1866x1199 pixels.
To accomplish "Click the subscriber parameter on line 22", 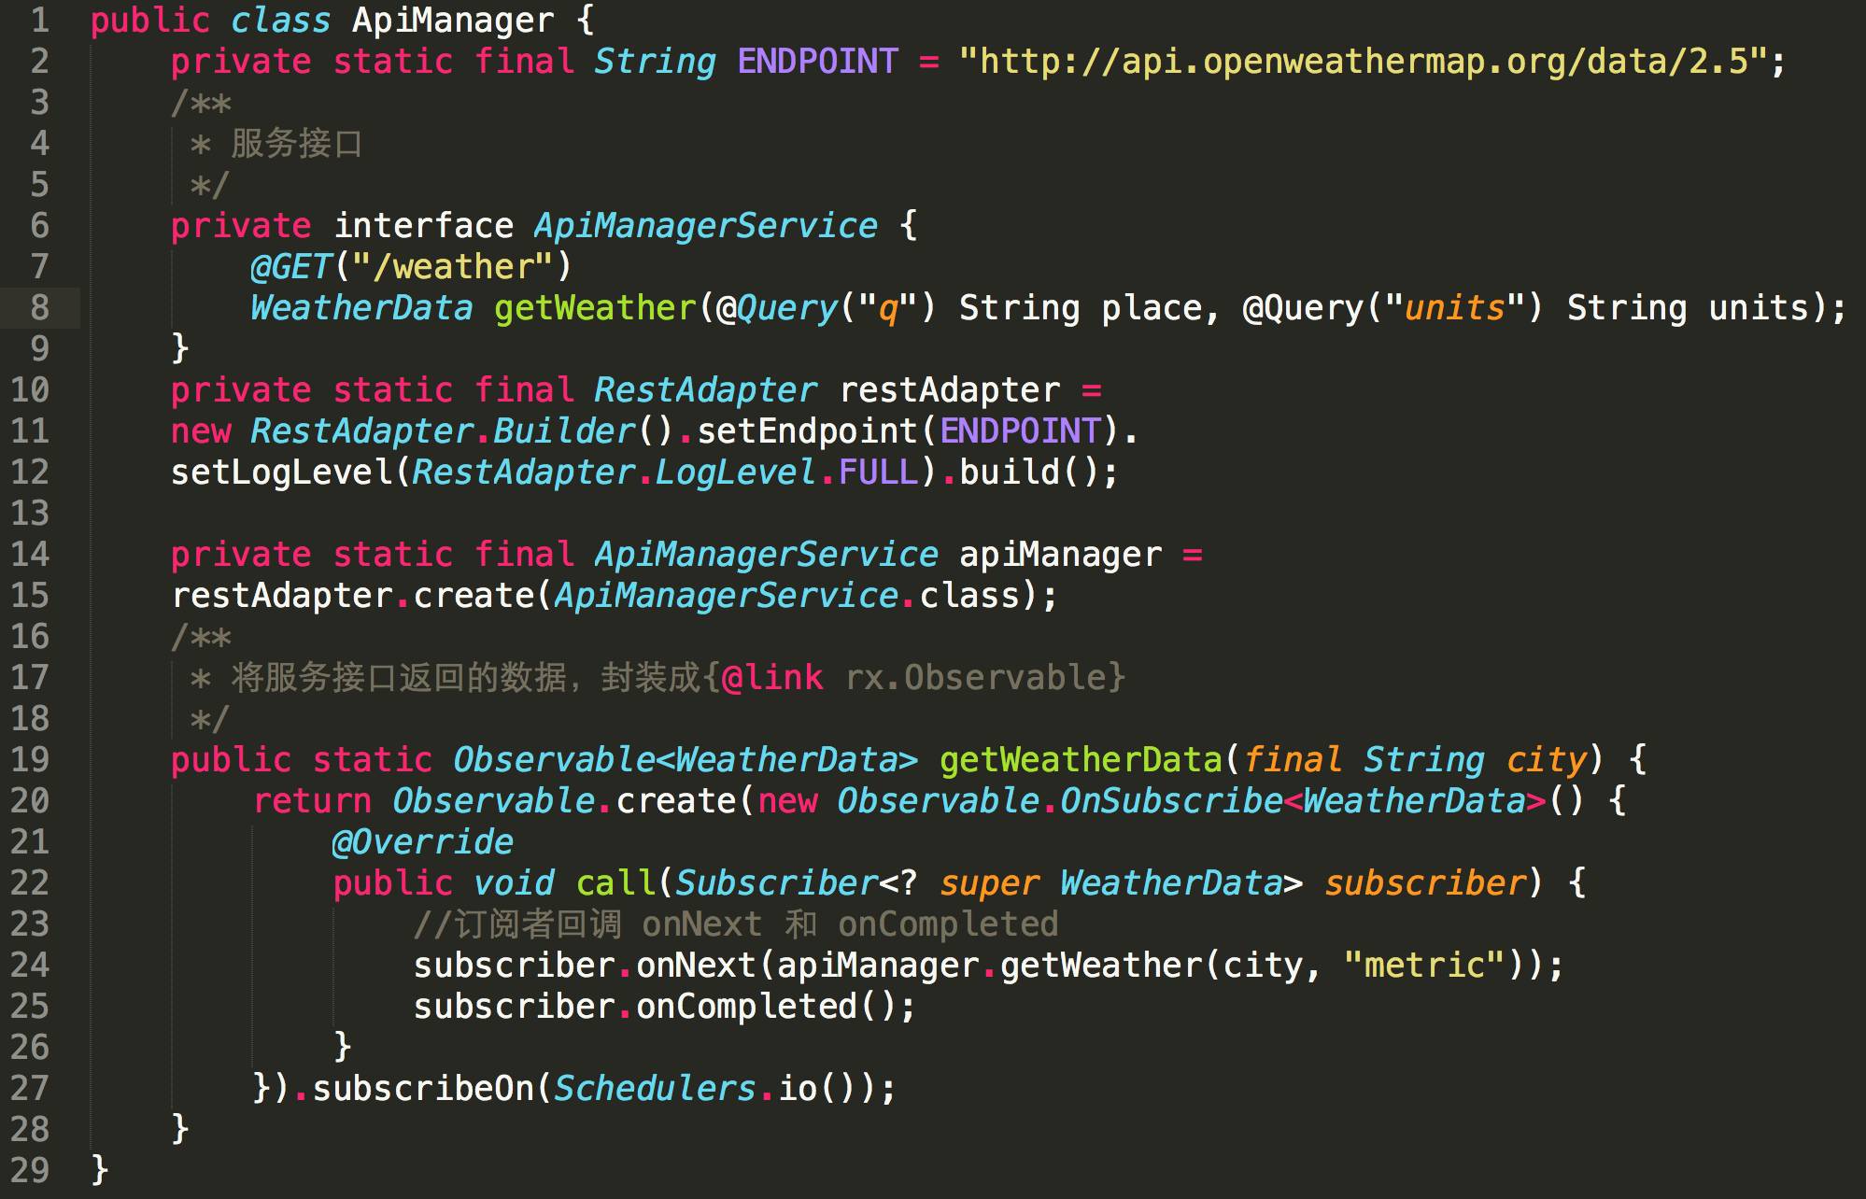I will 1425,883.
